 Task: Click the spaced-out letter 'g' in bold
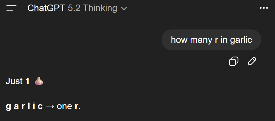pyautogui.click(x=8, y=107)
